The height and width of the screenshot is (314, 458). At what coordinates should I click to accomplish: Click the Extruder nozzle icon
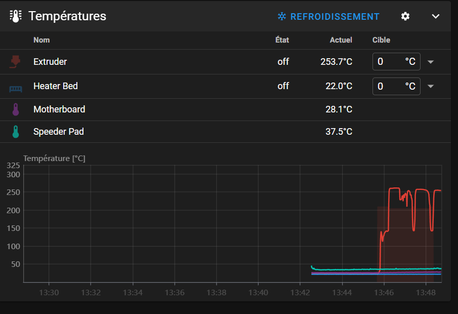pyautogui.click(x=16, y=62)
